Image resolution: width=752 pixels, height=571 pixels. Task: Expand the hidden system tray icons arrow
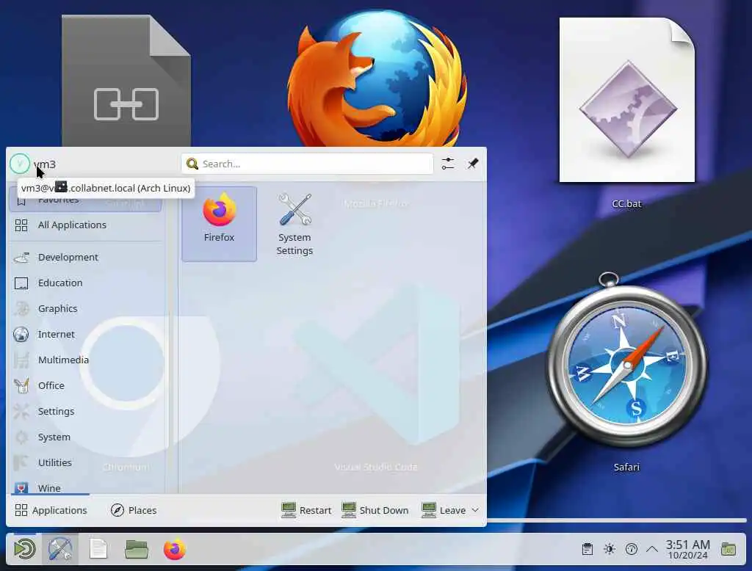click(652, 549)
